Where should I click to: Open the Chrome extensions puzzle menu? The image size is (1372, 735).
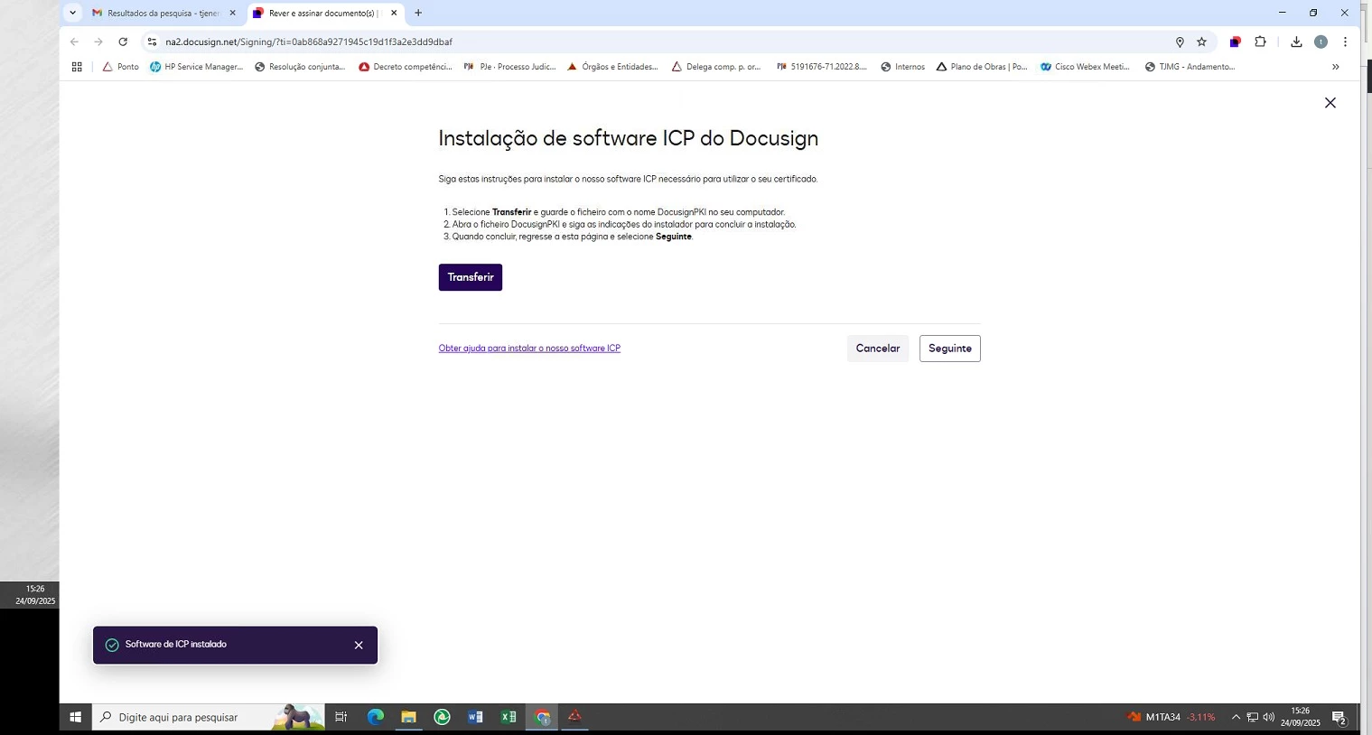click(x=1261, y=42)
